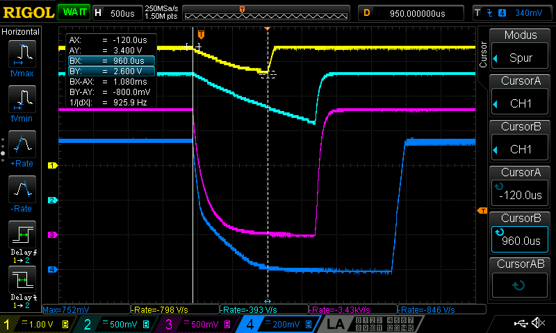Select the CH3 500mV channel label
556x333 pixels.
198,324
